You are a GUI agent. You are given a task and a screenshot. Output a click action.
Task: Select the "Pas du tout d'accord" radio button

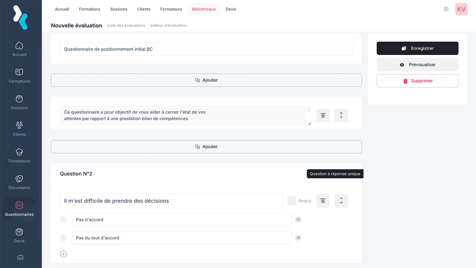63,238
